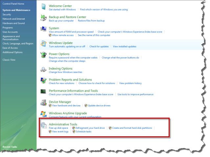Click shield icon next to View event logs
This screenshot has height=157, width=210.
50,132
